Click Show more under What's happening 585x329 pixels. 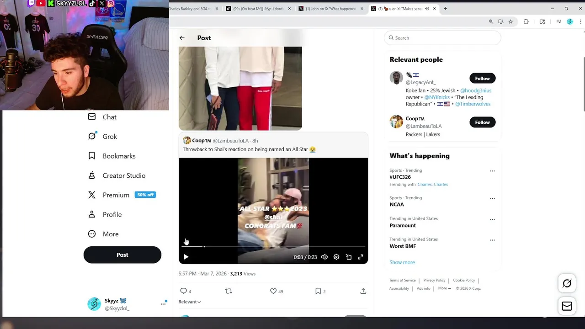(402, 262)
